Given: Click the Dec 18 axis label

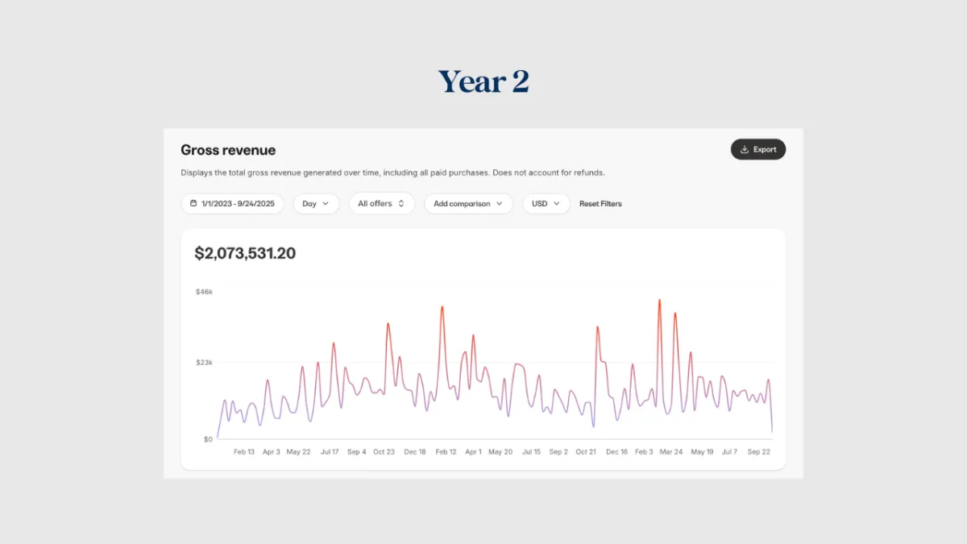Looking at the screenshot, I should [415, 452].
